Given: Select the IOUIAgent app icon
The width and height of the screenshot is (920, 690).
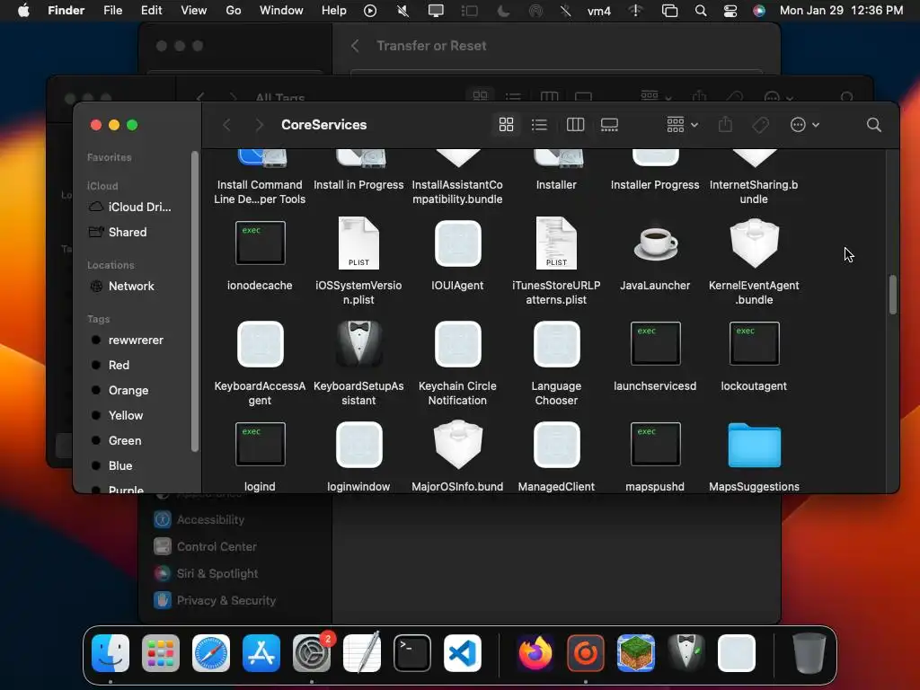Looking at the screenshot, I should [457, 243].
